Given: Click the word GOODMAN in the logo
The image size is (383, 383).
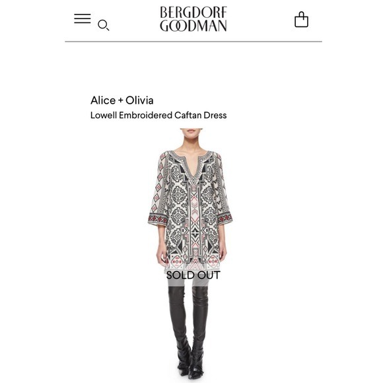Looking at the screenshot, I should (193, 26).
